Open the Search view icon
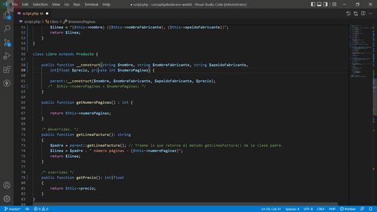377x212 pixels. pos(6,29)
